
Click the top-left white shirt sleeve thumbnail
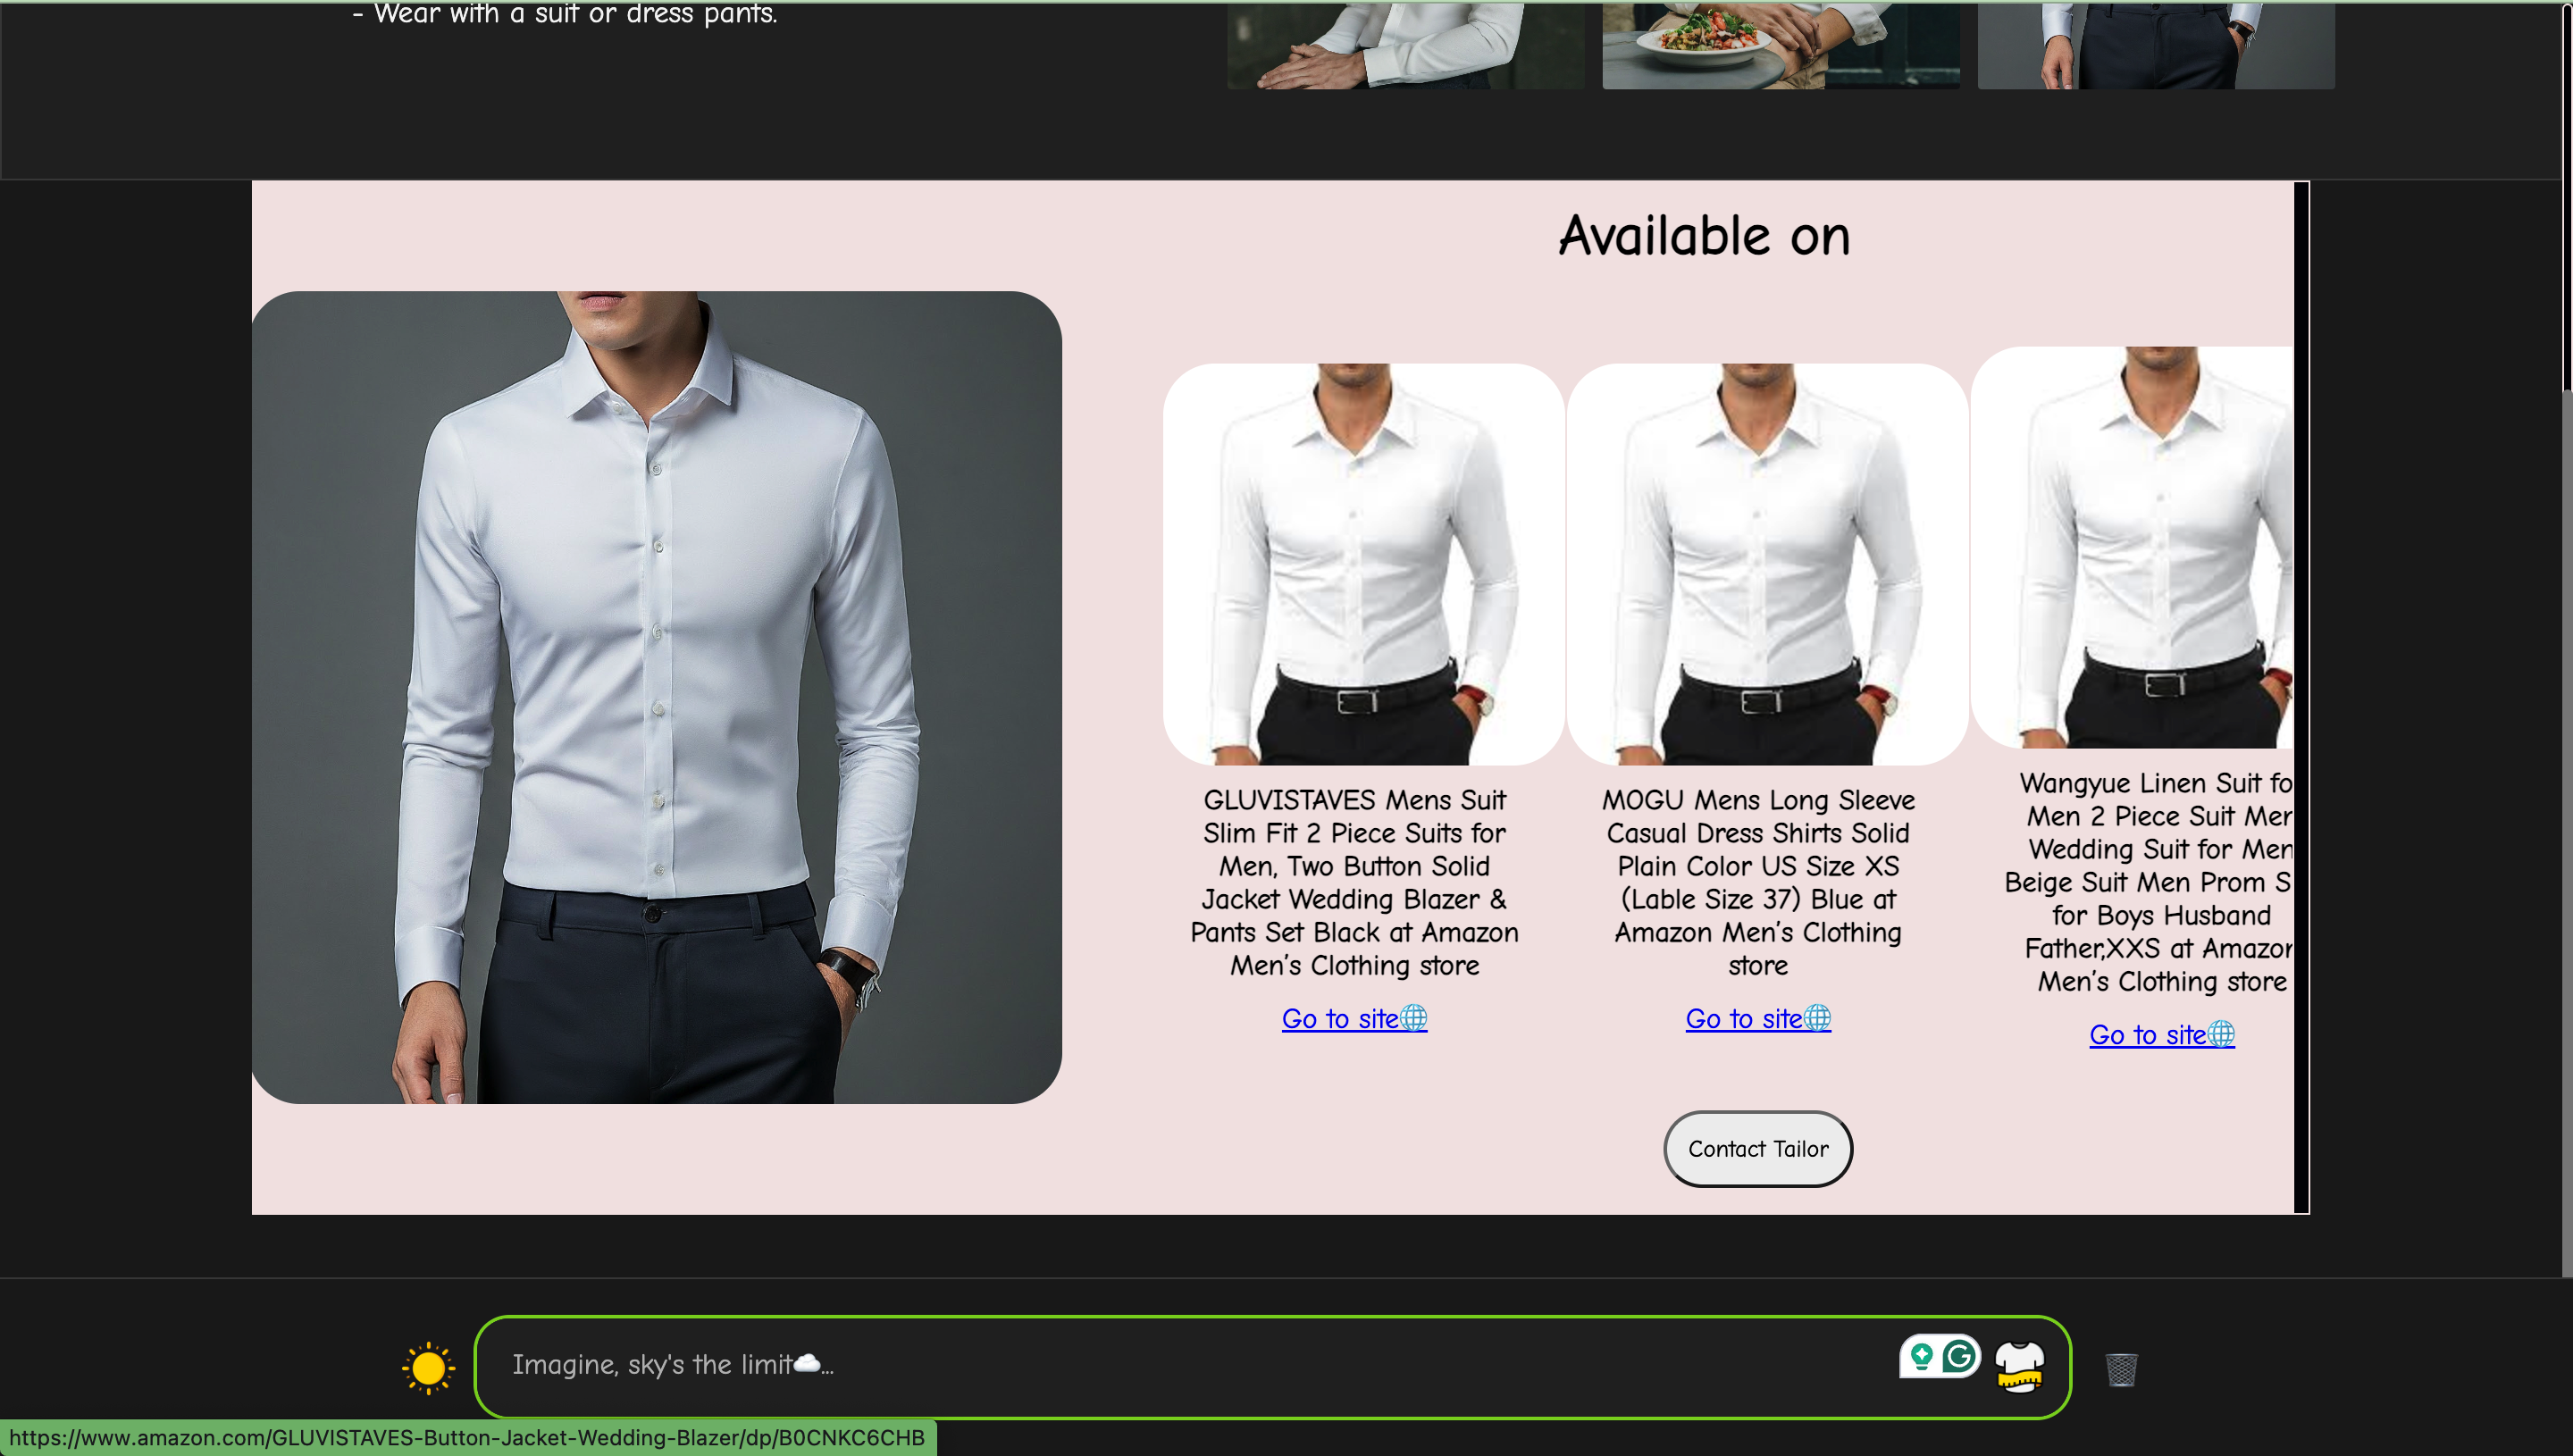(x=1405, y=45)
